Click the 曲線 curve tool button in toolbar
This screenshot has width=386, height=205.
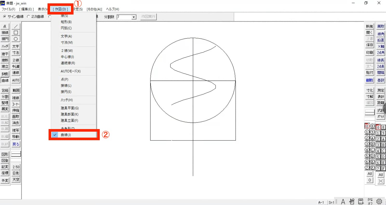(x=5, y=80)
